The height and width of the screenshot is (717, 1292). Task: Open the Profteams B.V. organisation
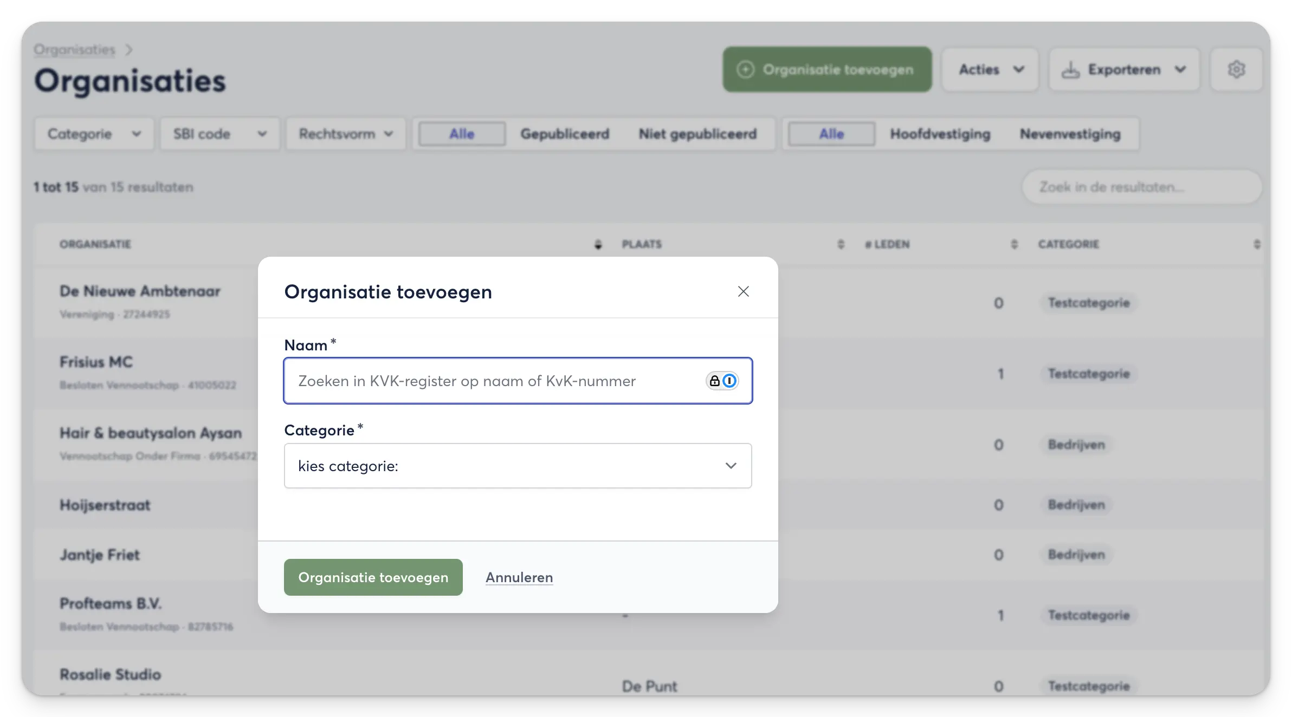(x=111, y=603)
